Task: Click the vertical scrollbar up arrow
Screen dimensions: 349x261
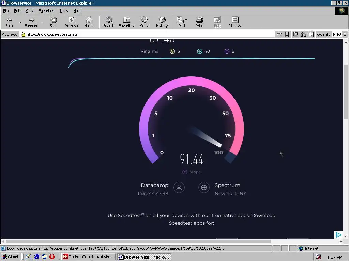Action: pyautogui.click(x=346, y=42)
